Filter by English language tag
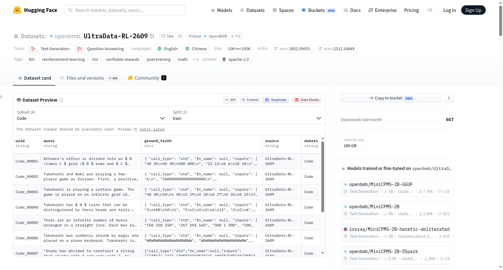 (x=168, y=49)
